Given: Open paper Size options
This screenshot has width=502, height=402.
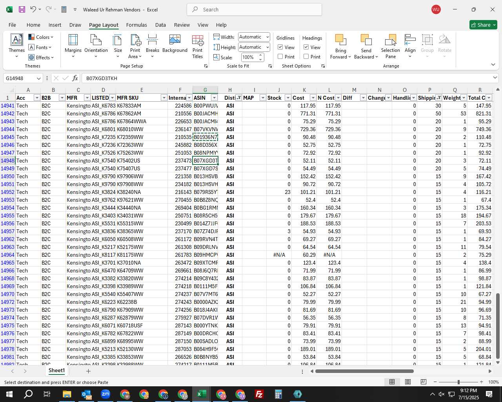Looking at the screenshot, I should coord(118,46).
